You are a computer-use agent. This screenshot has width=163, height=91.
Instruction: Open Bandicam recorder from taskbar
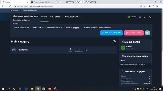[x=56, y=89]
